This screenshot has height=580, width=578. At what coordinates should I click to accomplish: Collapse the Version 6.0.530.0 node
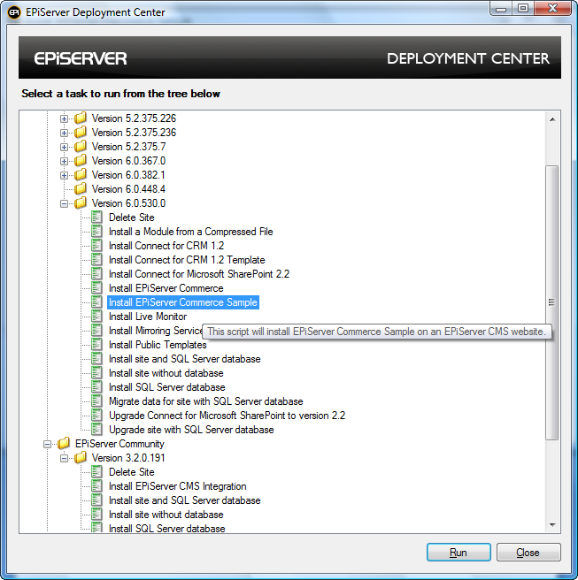point(65,203)
